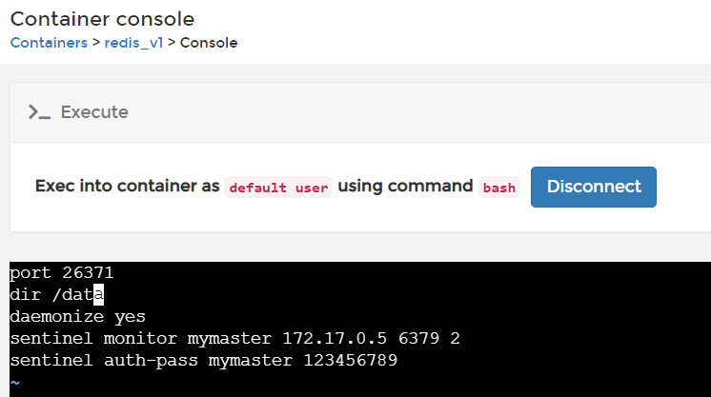Click the Execute panel heading

point(94,112)
